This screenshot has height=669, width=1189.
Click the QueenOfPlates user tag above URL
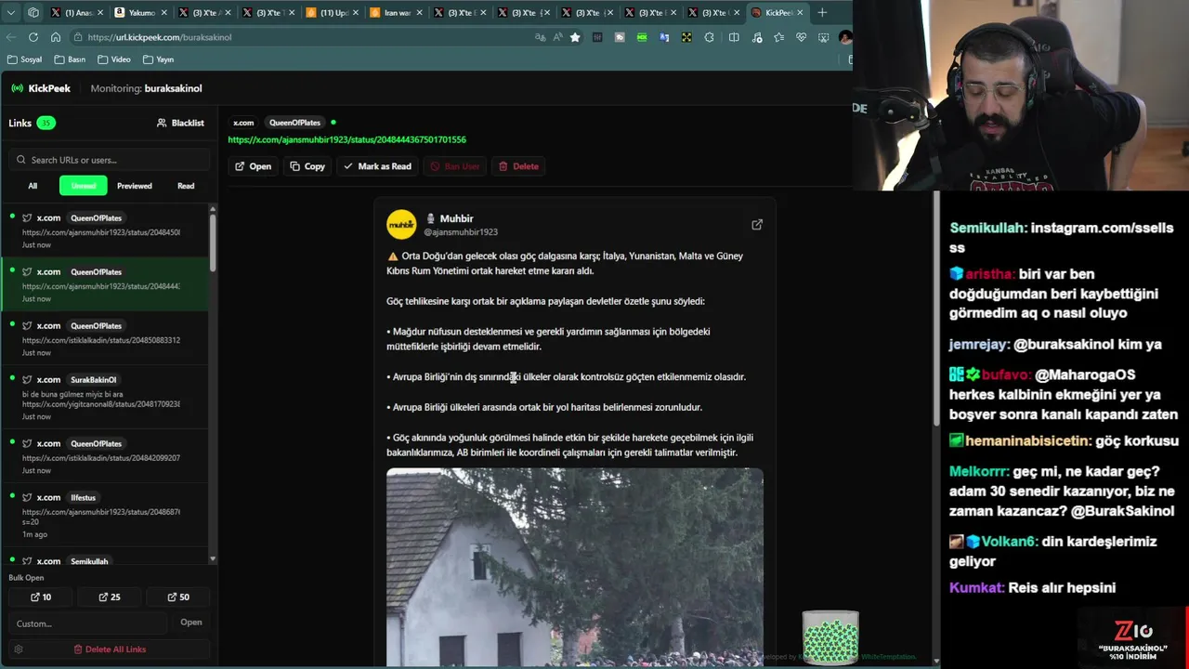tap(294, 123)
